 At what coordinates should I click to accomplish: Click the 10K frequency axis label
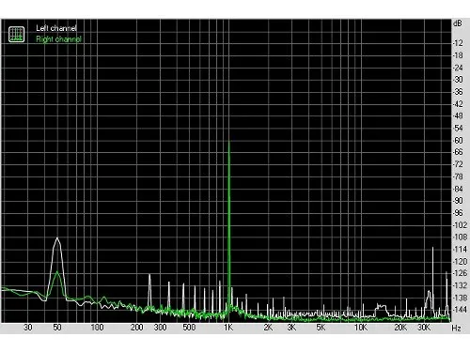[361, 328]
